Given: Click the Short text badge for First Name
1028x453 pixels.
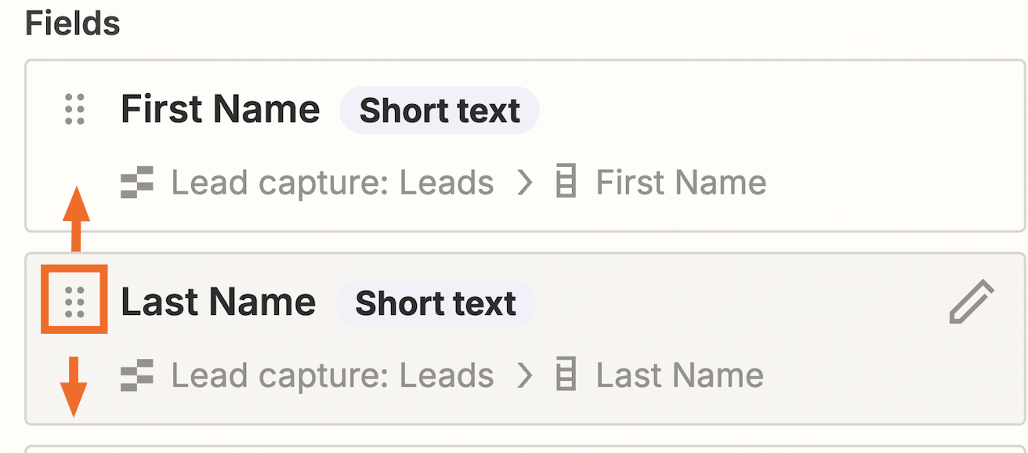Looking at the screenshot, I should point(440,111).
